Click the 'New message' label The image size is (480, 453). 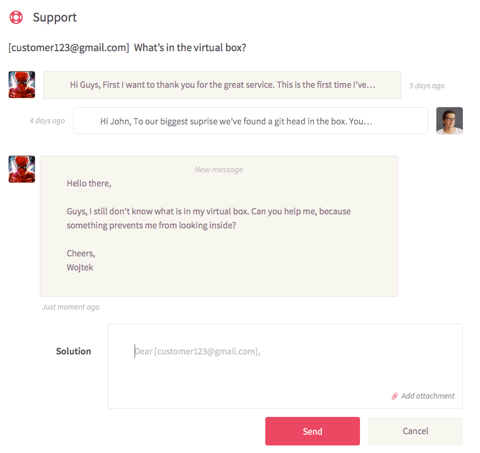(x=219, y=170)
